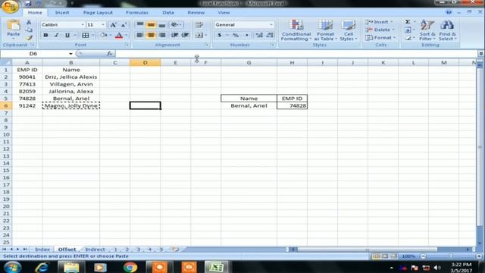The image size is (485, 273).
Task: Open the View ribbon tab
Action: (x=224, y=13)
